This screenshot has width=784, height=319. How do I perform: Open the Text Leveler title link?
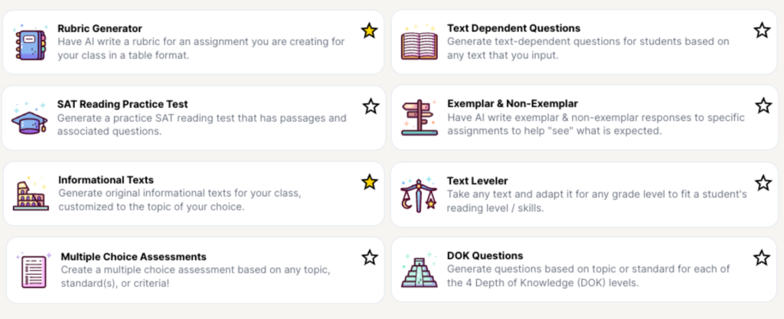478,181
